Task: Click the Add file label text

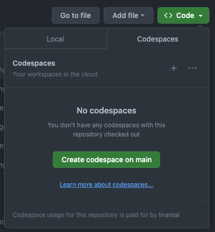Action: click(125, 15)
